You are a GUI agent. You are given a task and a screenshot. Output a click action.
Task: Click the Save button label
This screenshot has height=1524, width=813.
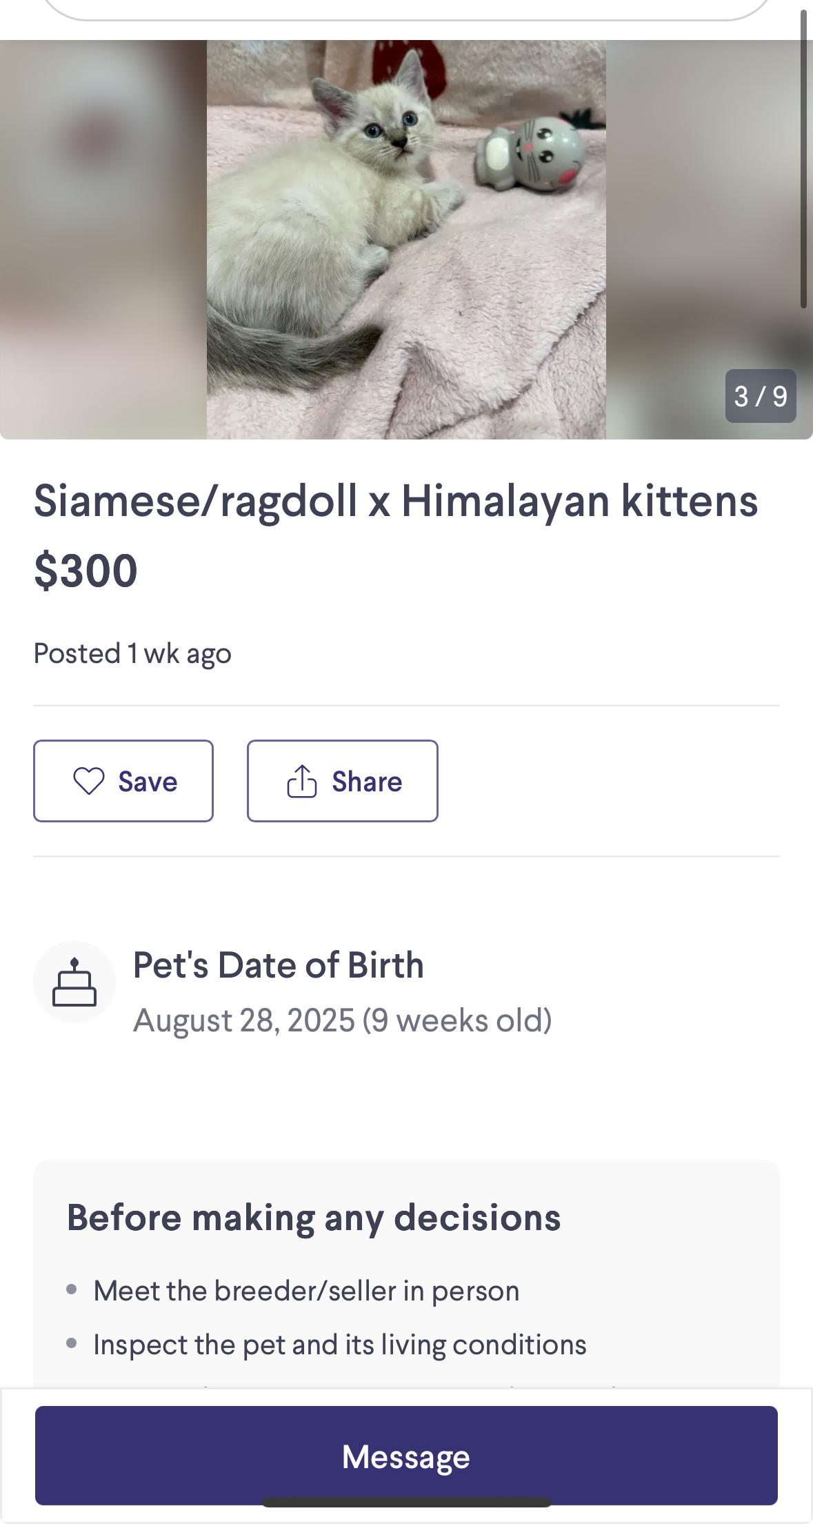148,782
